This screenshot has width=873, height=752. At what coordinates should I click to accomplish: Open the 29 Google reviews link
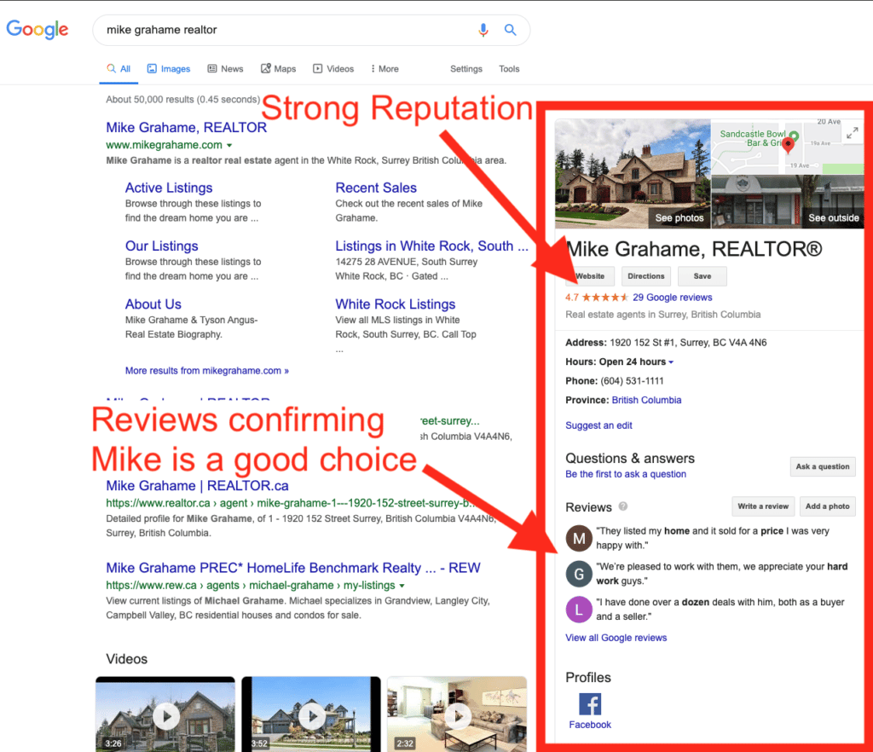pos(672,298)
